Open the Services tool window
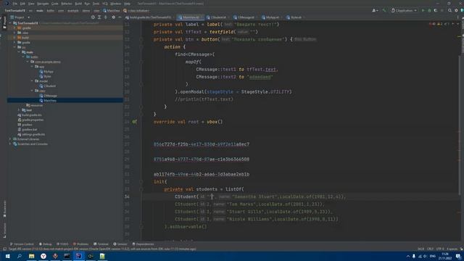Screen dimensions: 464x261 (x=120, y=244)
